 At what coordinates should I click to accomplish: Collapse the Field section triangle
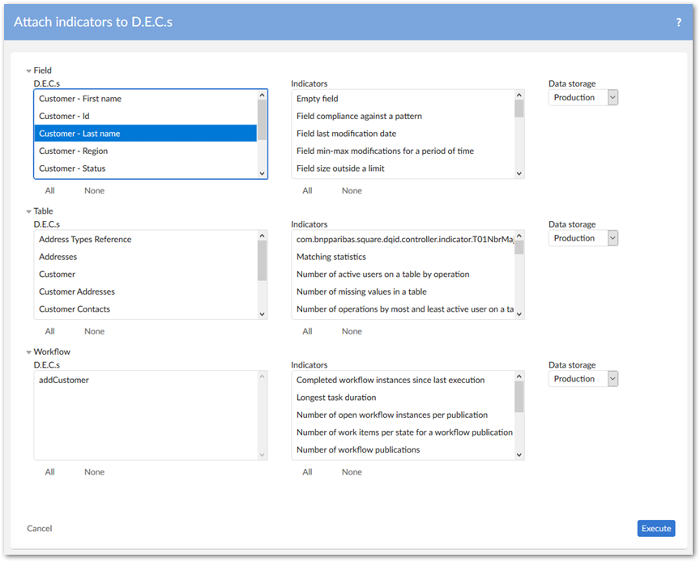[x=29, y=71]
